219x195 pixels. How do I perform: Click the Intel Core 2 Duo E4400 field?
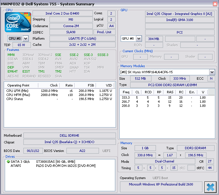63,14
